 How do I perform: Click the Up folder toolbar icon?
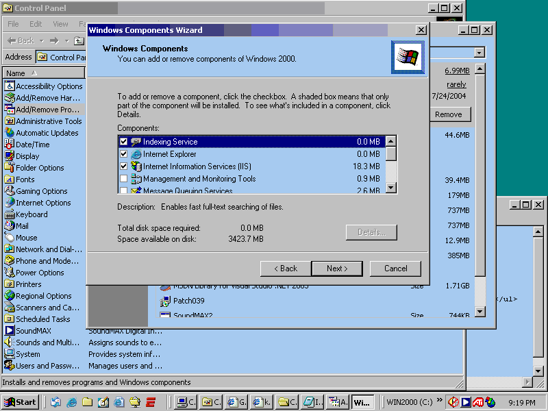79,41
